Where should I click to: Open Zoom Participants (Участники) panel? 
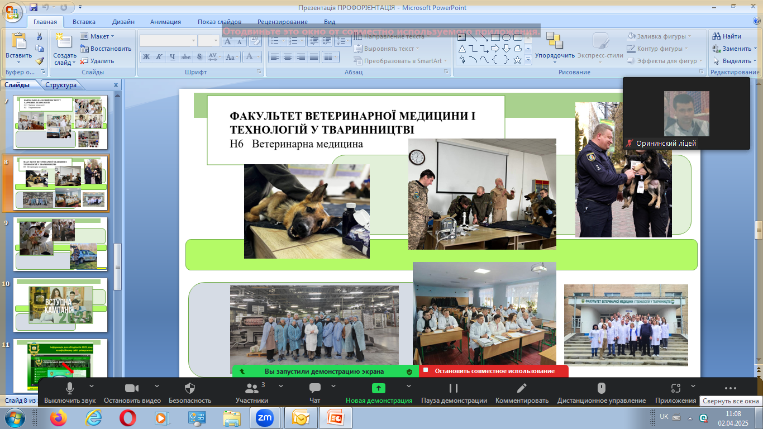point(252,388)
